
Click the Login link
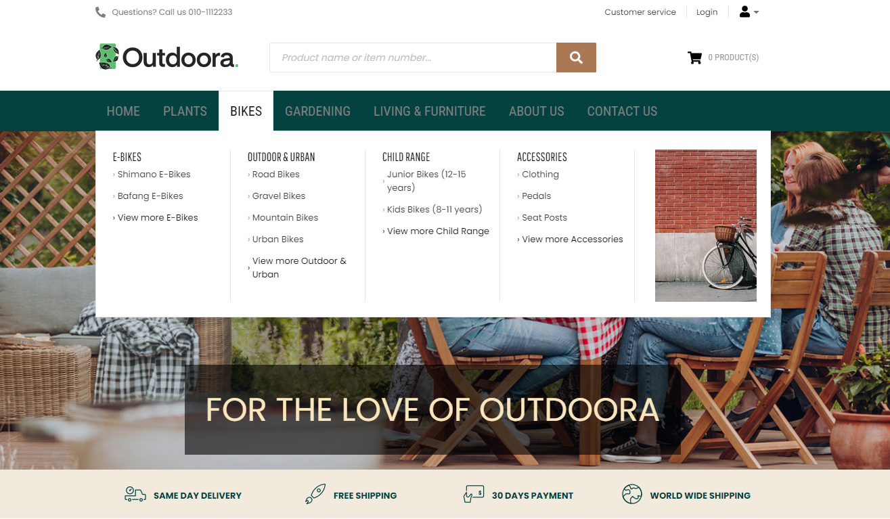[707, 12]
